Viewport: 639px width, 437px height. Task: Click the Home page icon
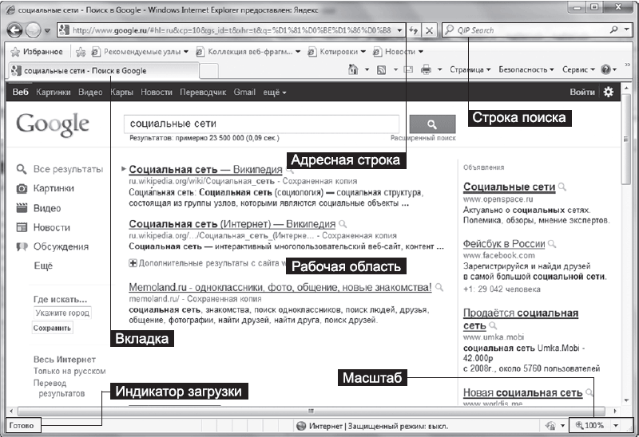coord(353,70)
